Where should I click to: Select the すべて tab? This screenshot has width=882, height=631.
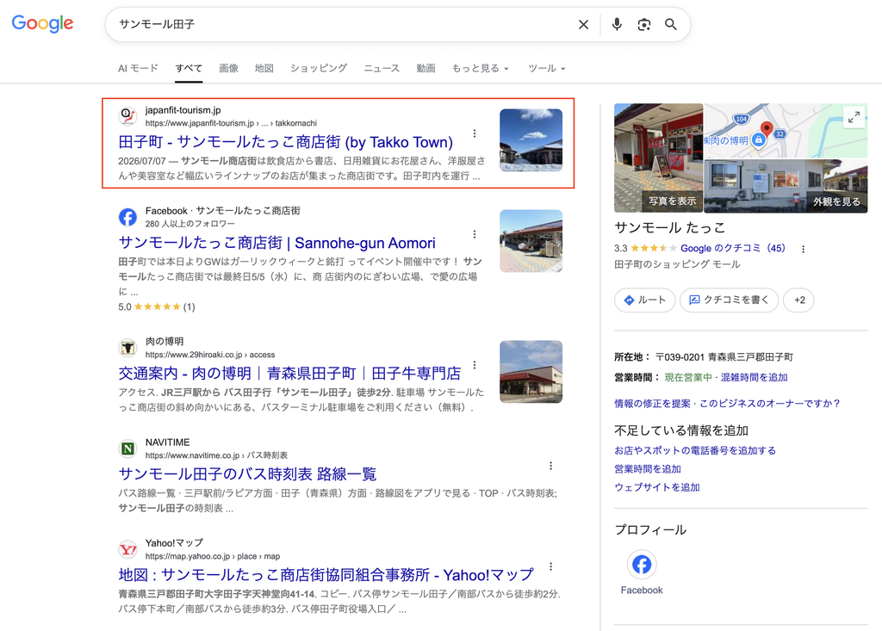point(189,68)
